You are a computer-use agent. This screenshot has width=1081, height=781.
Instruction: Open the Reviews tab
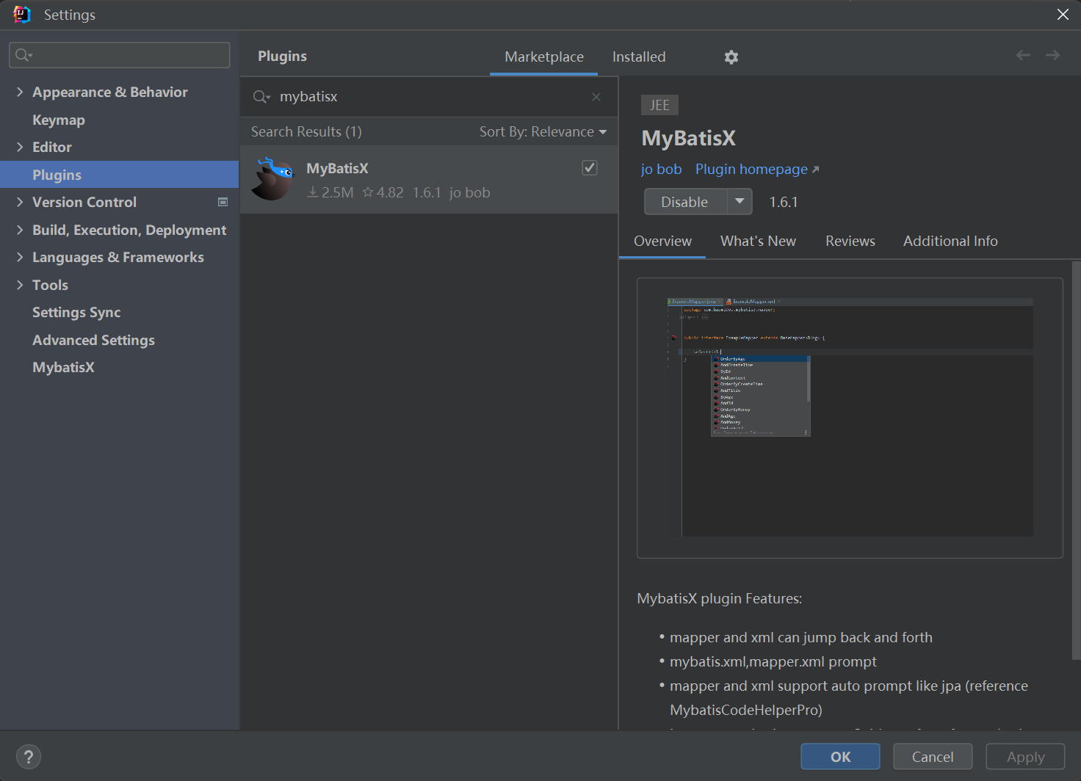[850, 241]
